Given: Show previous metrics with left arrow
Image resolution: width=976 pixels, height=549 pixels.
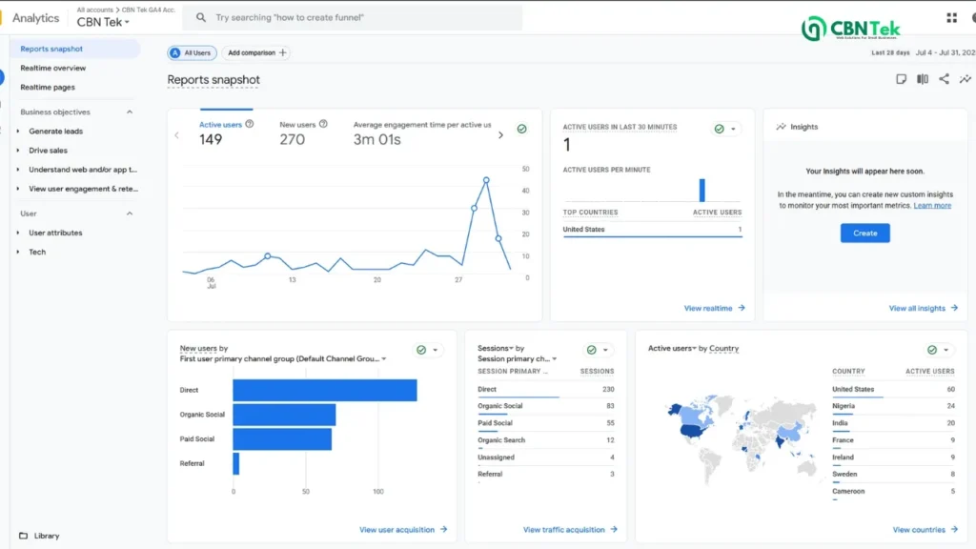Looking at the screenshot, I should [x=176, y=135].
